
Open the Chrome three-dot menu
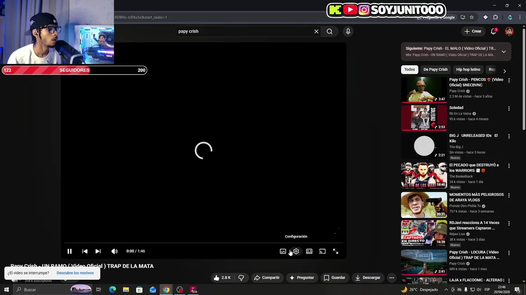521,17
